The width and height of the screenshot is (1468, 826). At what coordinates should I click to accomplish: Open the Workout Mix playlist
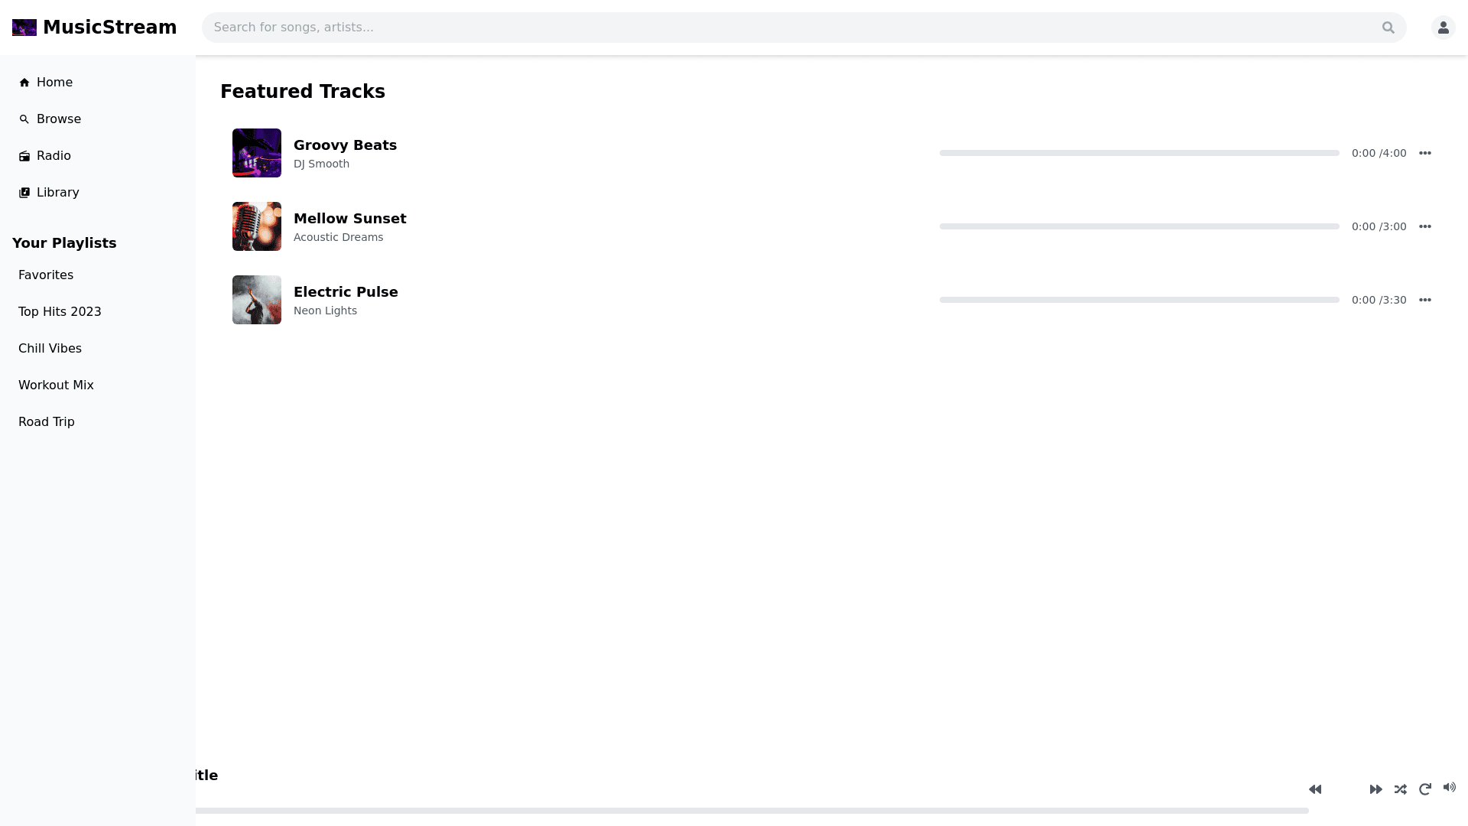[x=56, y=385]
